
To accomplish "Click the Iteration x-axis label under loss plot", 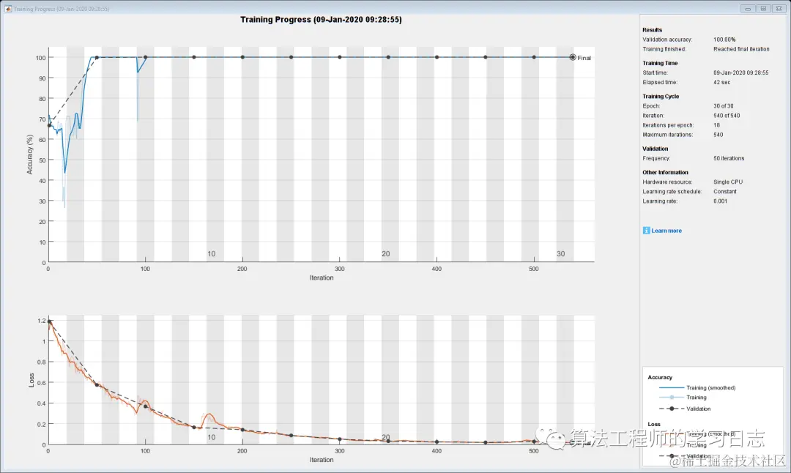I will tap(322, 460).
